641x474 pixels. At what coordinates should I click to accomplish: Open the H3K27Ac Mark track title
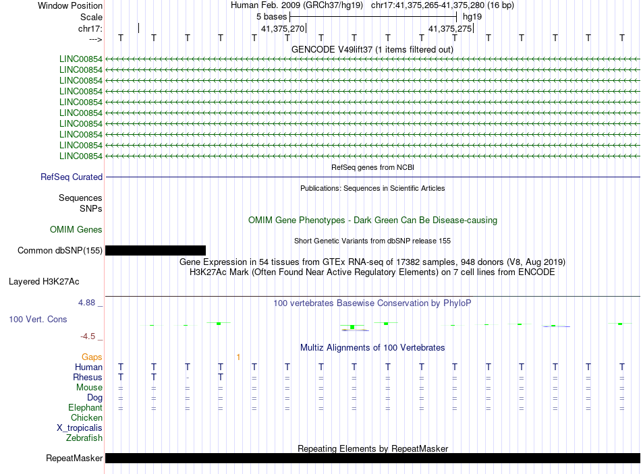[372, 272]
